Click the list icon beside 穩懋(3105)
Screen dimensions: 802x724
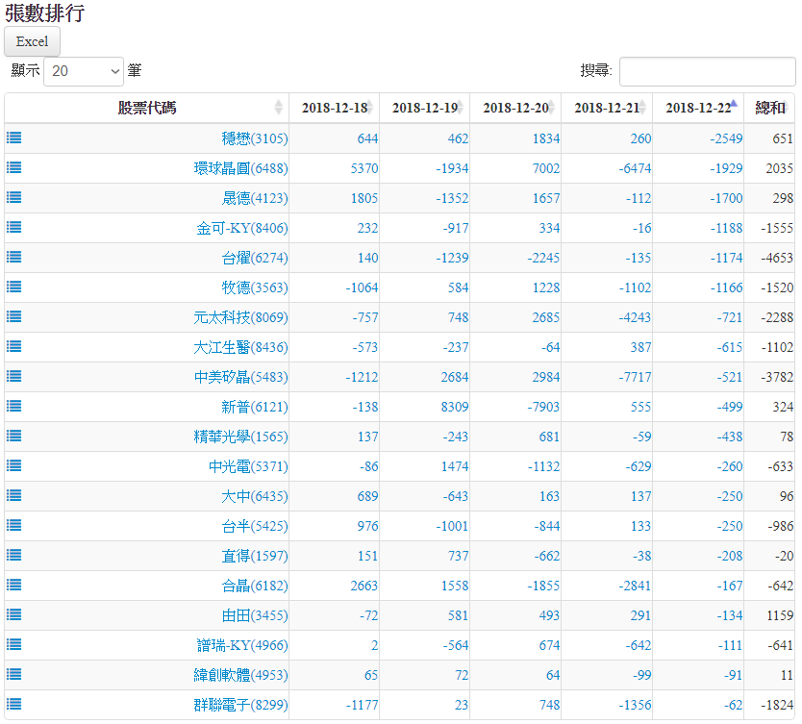pyautogui.click(x=14, y=137)
